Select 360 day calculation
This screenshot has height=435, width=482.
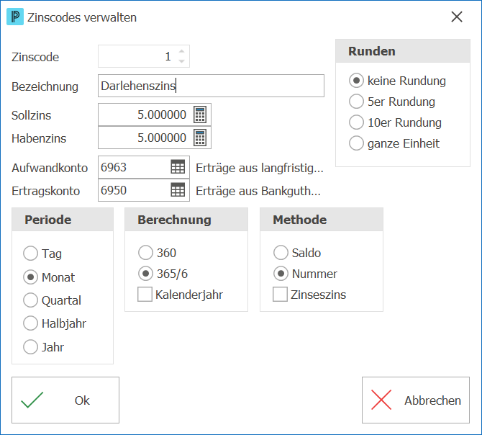[157, 253]
